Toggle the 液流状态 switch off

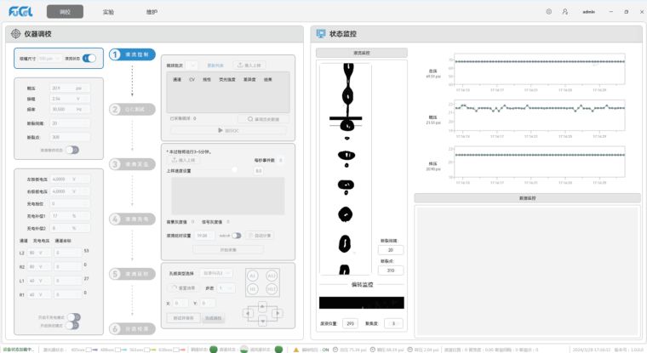pos(89,59)
